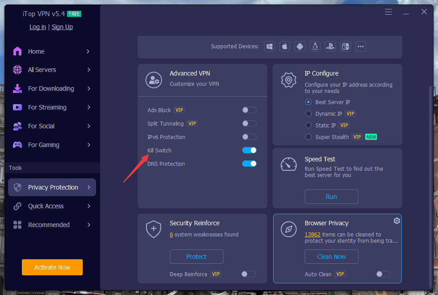Click the PlayStation device icon

click(330, 46)
